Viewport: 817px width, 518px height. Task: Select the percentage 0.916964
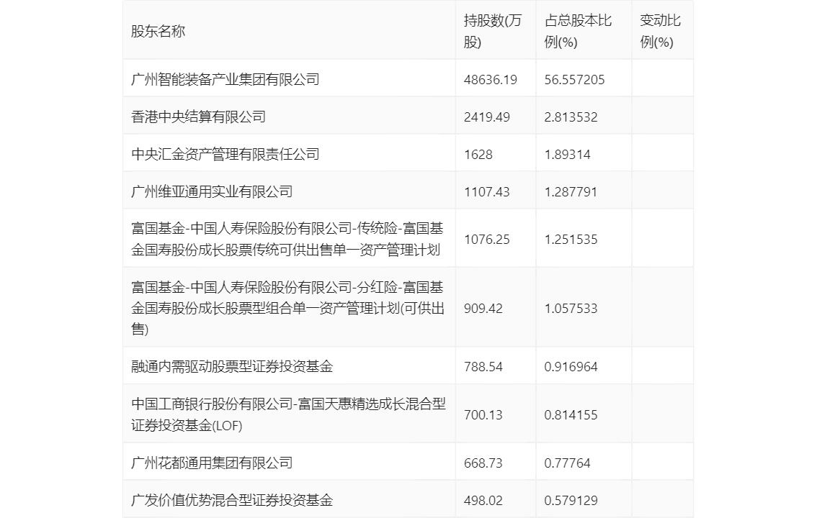pyautogui.click(x=571, y=367)
